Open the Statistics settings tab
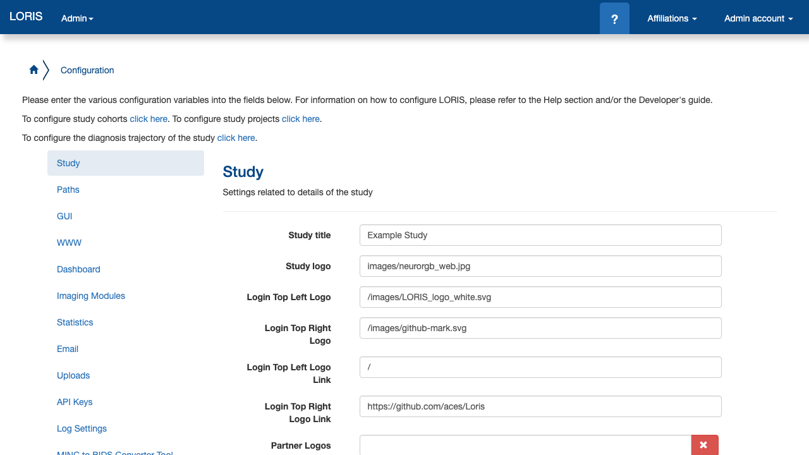Viewport: 809px width, 455px height. point(126,322)
